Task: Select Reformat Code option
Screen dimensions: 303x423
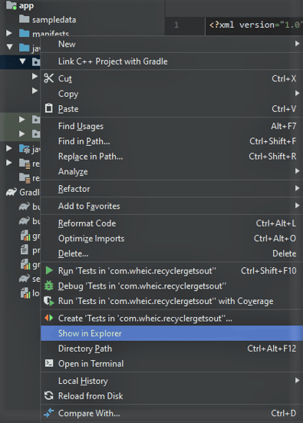Action: tap(172, 223)
